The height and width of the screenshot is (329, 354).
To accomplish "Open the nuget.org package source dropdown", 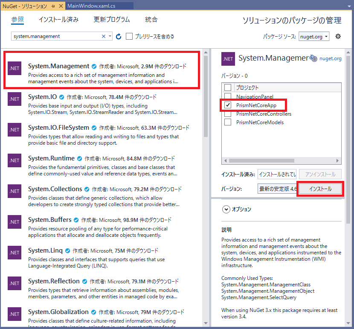I will (x=314, y=36).
